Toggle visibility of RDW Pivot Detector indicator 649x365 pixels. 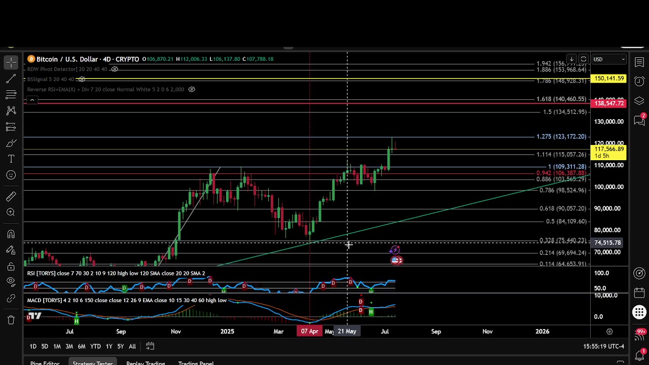click(115, 69)
